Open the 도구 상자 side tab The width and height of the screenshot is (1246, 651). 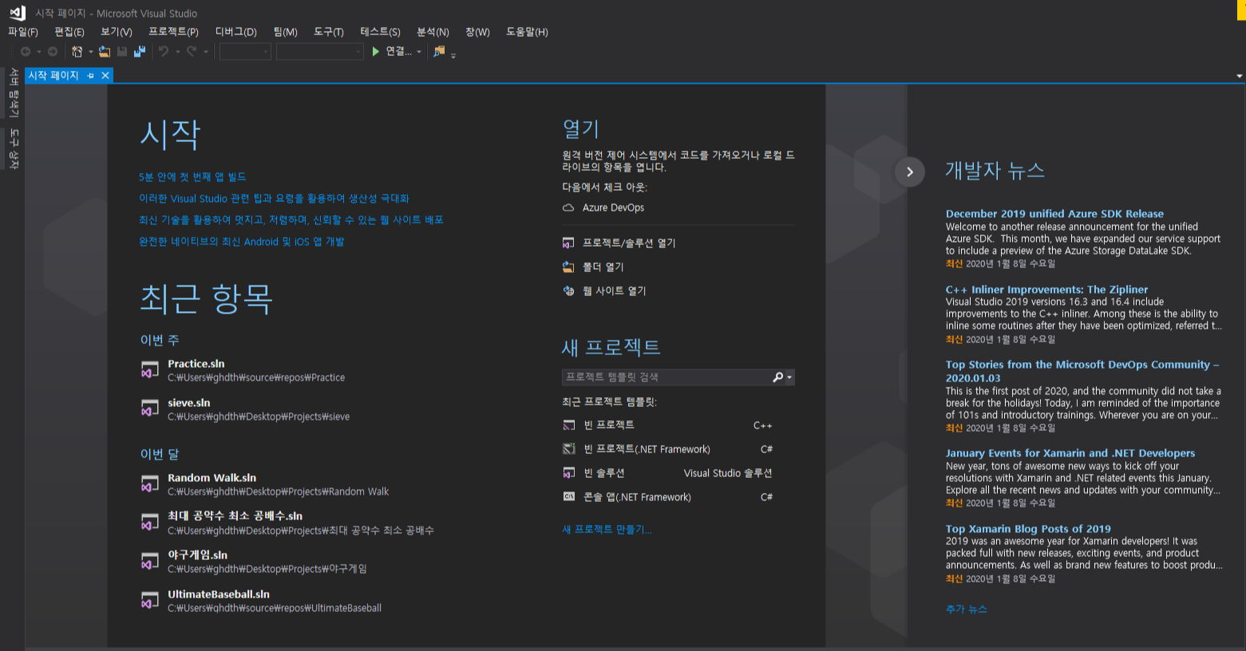click(14, 148)
